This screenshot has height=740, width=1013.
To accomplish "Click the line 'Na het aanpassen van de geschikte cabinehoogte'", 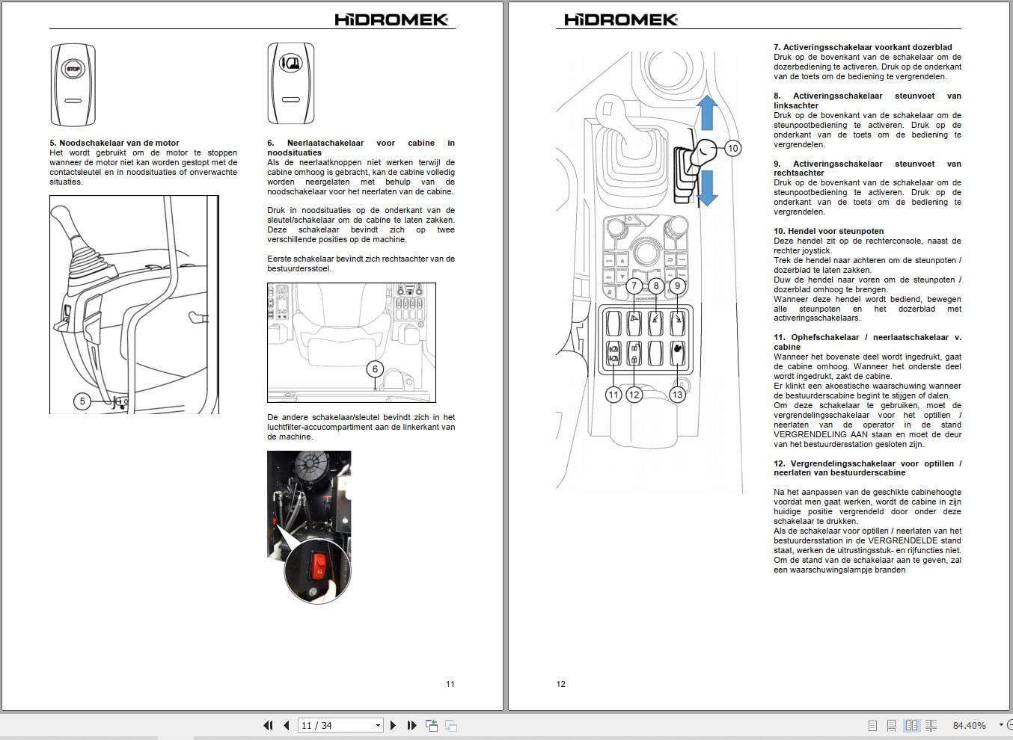I will 867,493.
